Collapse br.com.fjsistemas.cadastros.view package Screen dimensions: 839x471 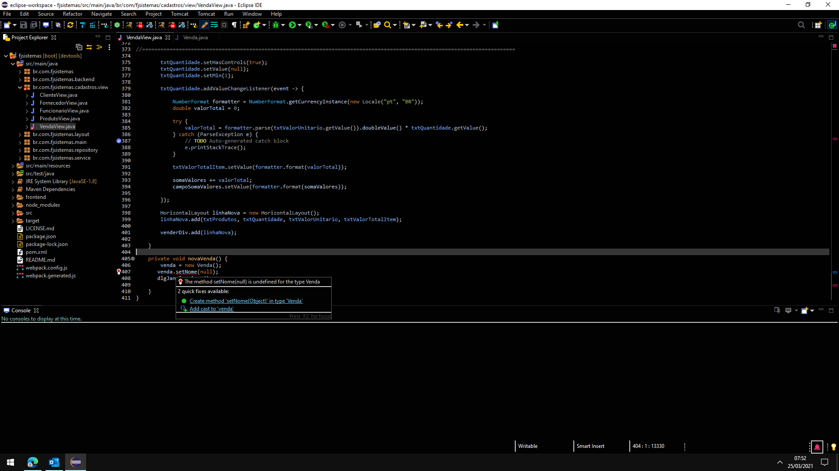click(20, 87)
